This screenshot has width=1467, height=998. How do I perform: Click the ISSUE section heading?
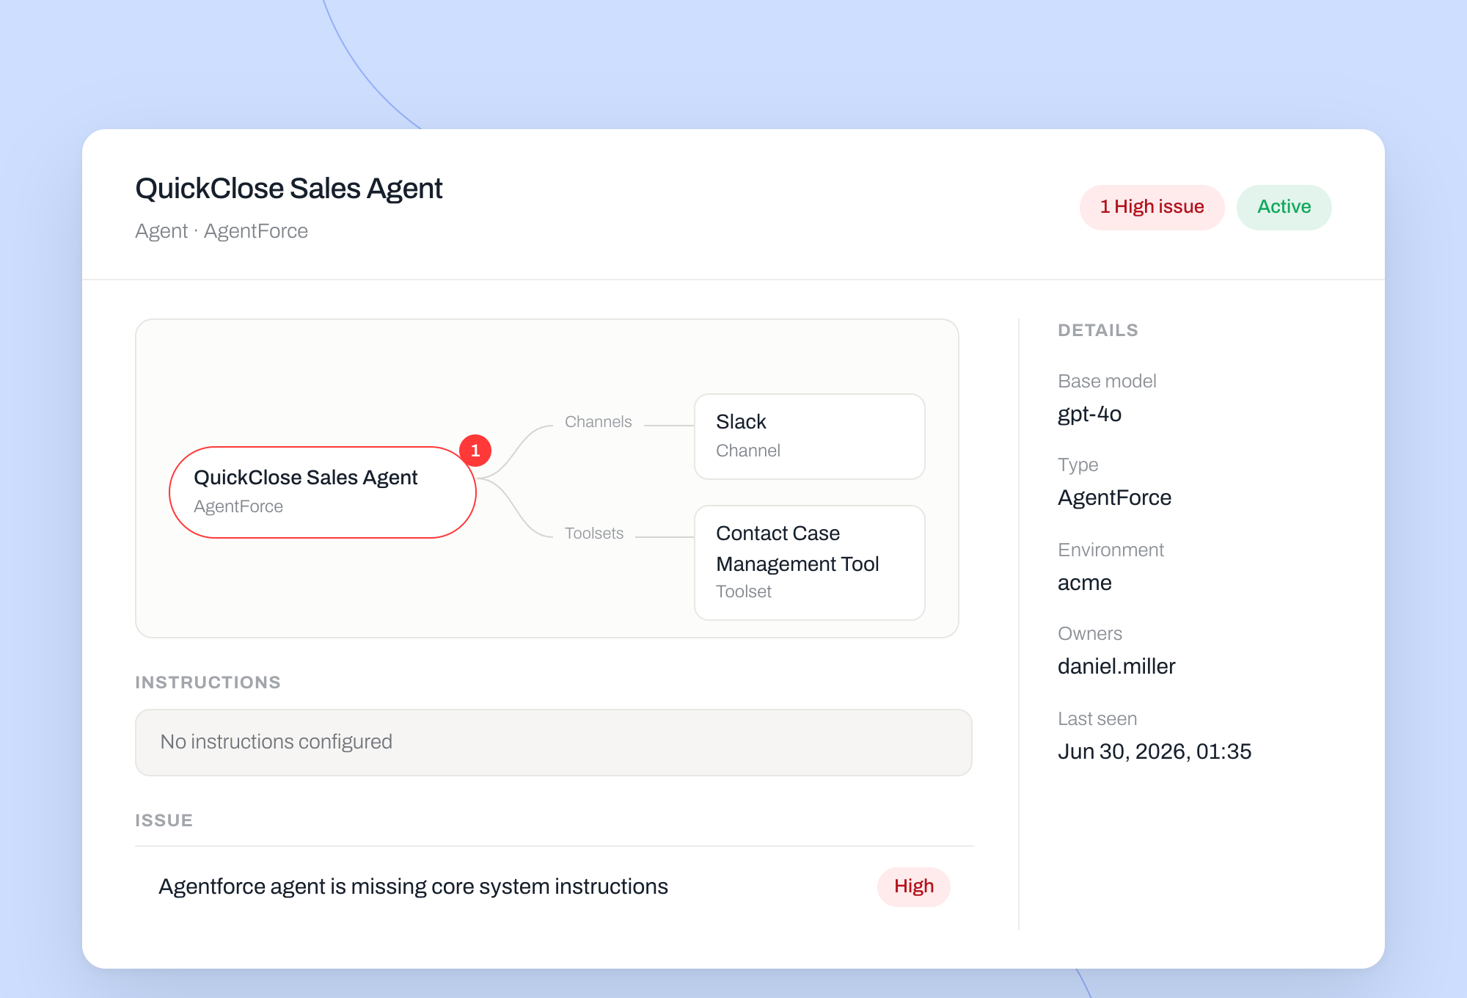click(164, 820)
